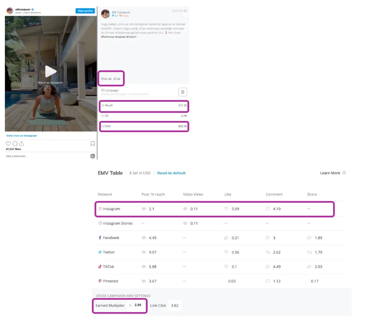Click the Instagram network logo icon
The height and width of the screenshot is (319, 365).
[x=100, y=209]
